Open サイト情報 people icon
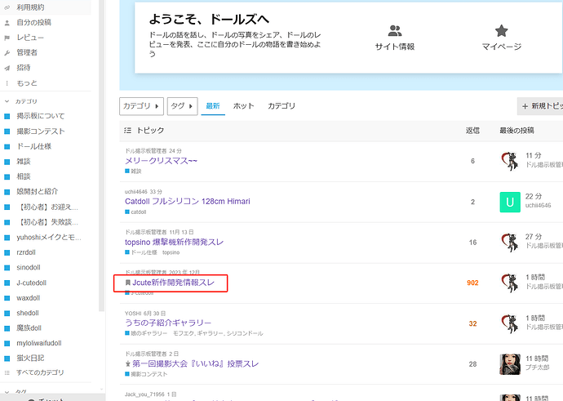 point(395,31)
